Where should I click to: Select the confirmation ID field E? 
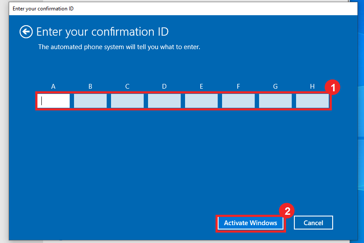(201, 101)
